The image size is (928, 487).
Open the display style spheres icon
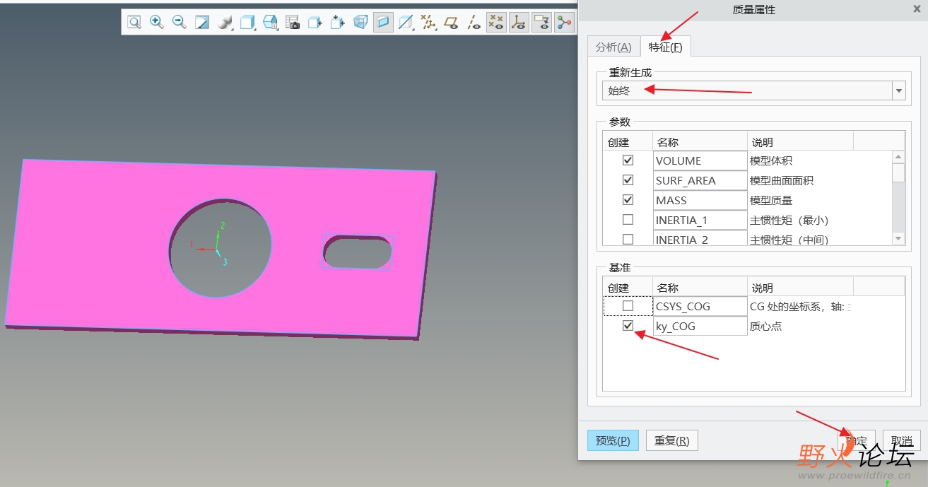point(225,23)
